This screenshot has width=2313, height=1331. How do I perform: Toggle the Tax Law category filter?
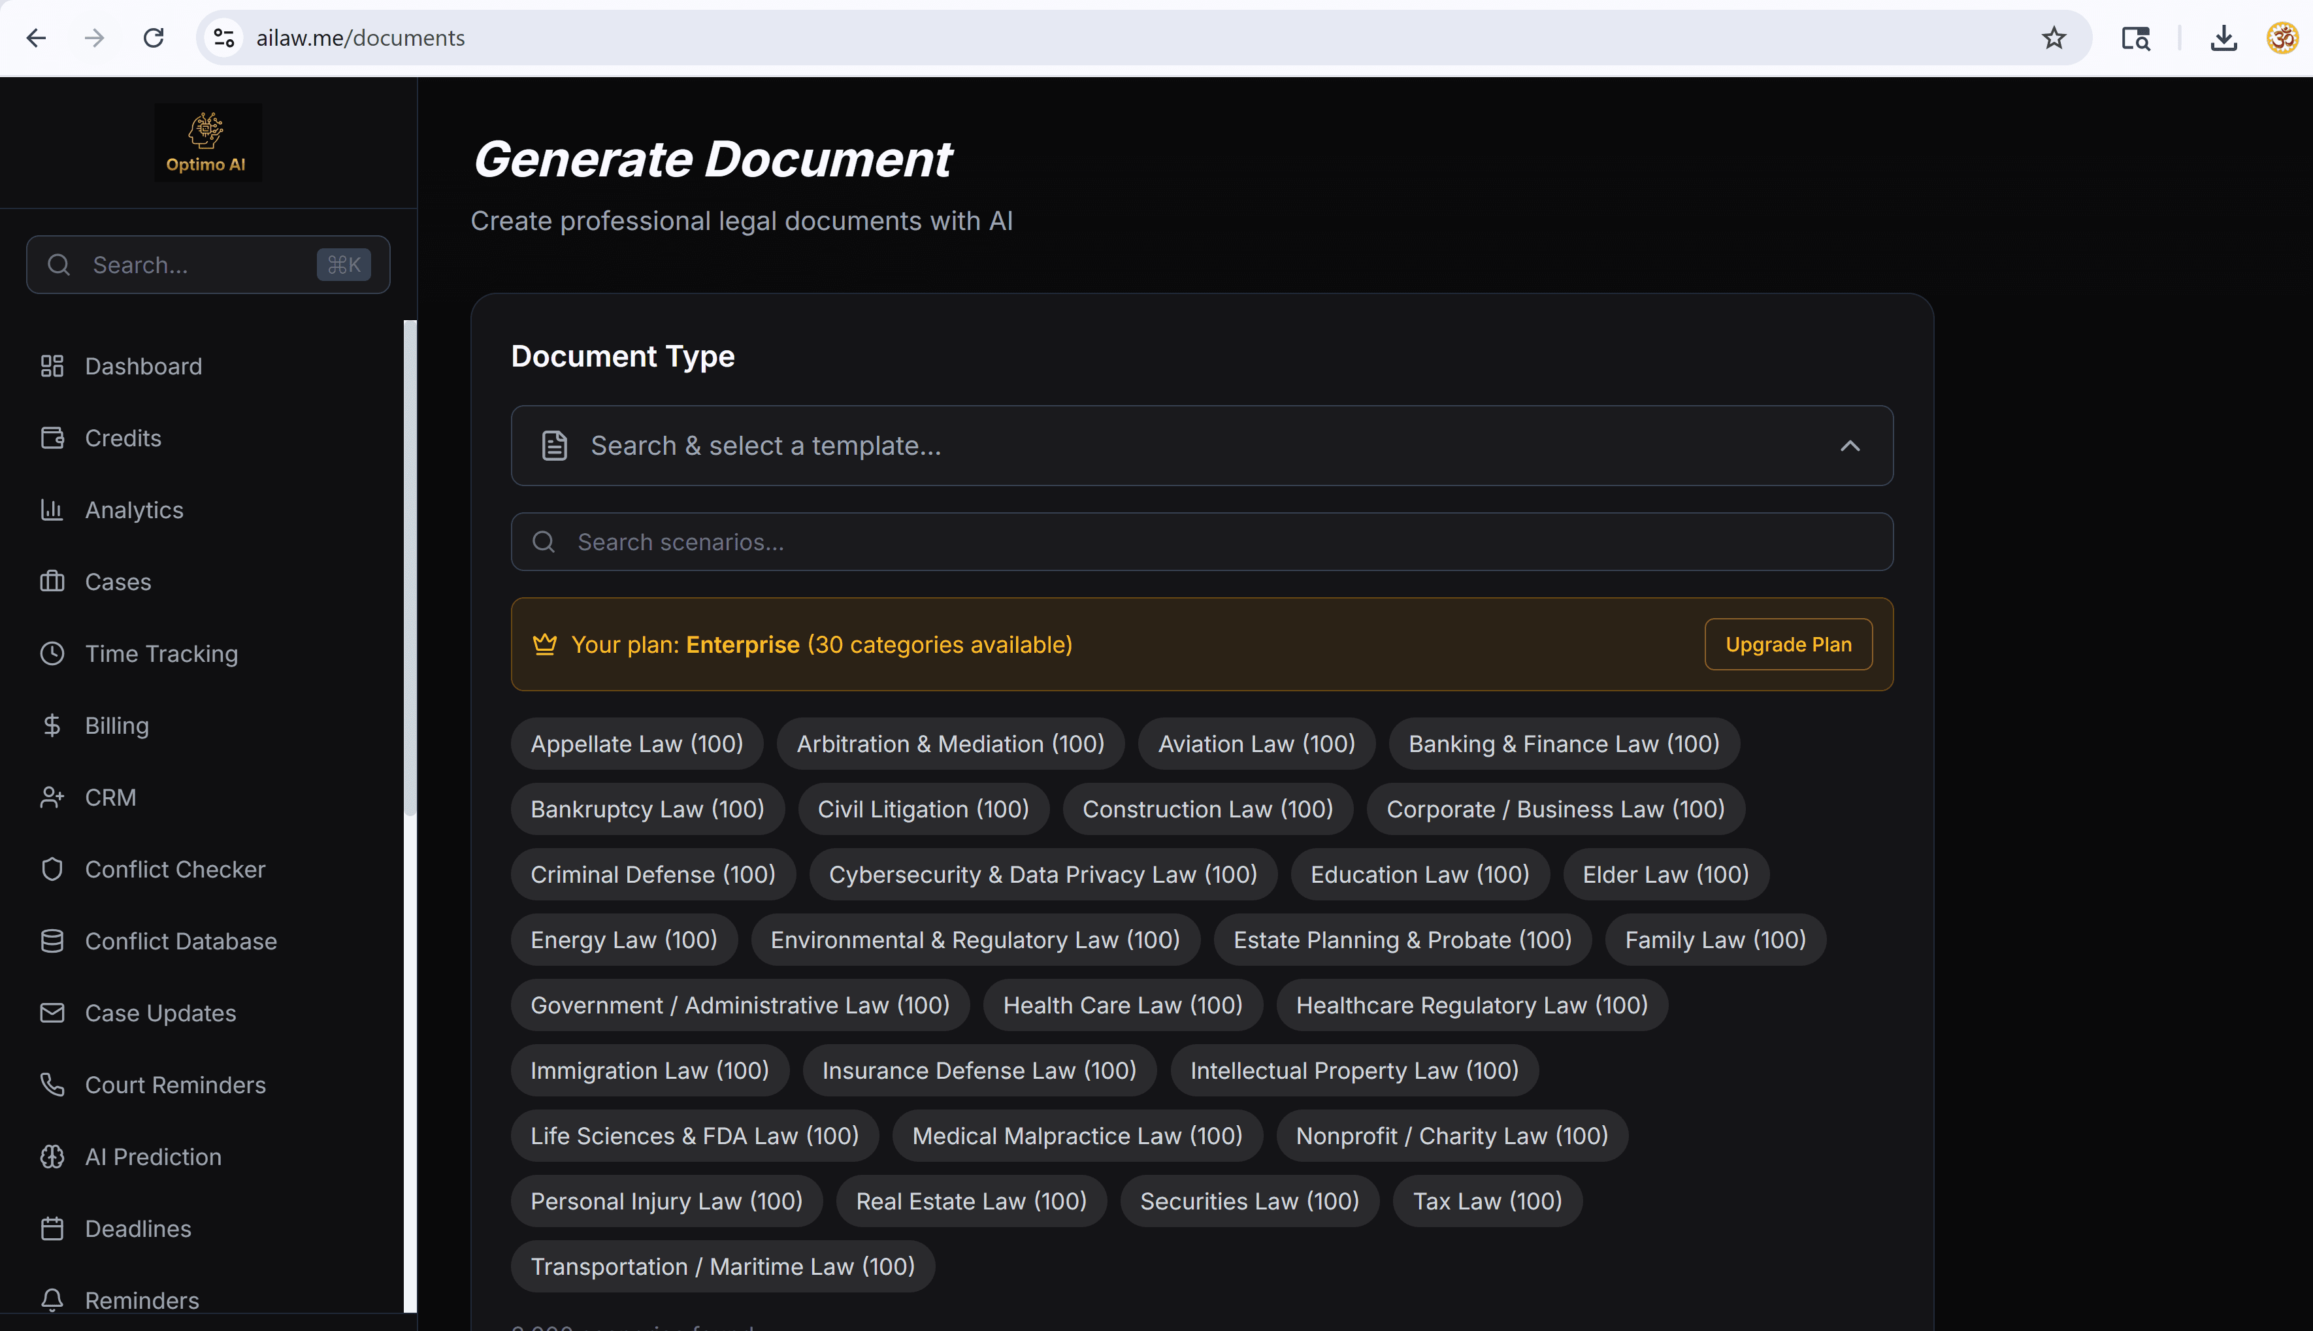(1486, 1201)
